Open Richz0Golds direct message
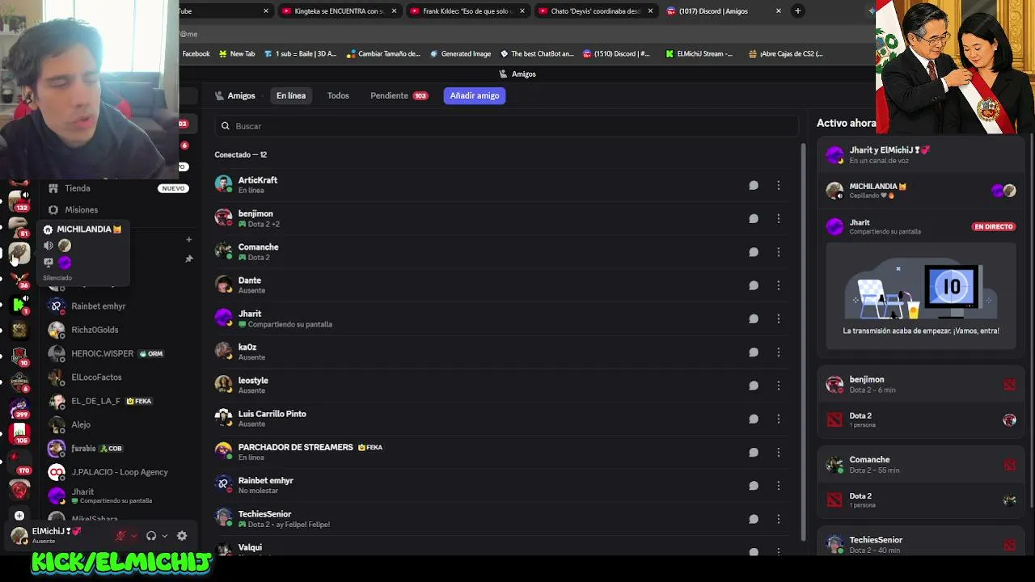 [x=116, y=330]
